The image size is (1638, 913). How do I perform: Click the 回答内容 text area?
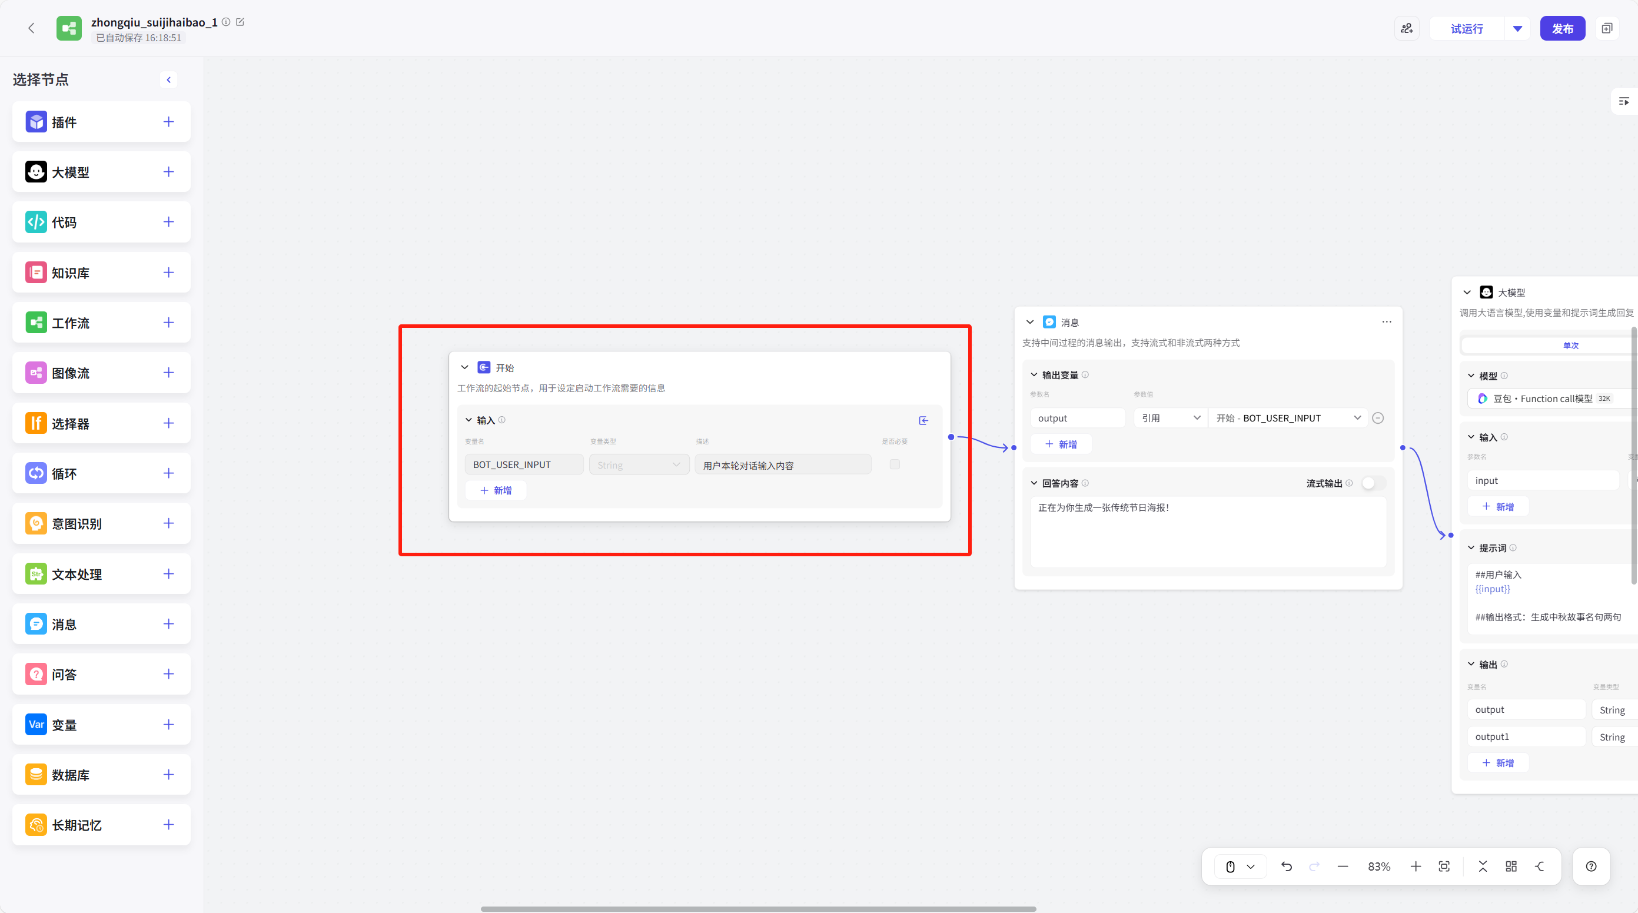click(x=1208, y=532)
